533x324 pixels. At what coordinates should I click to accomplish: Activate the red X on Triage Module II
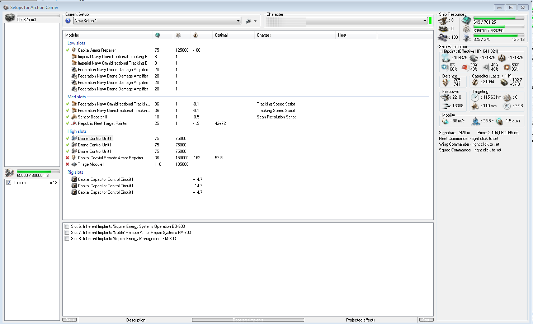tap(67, 164)
